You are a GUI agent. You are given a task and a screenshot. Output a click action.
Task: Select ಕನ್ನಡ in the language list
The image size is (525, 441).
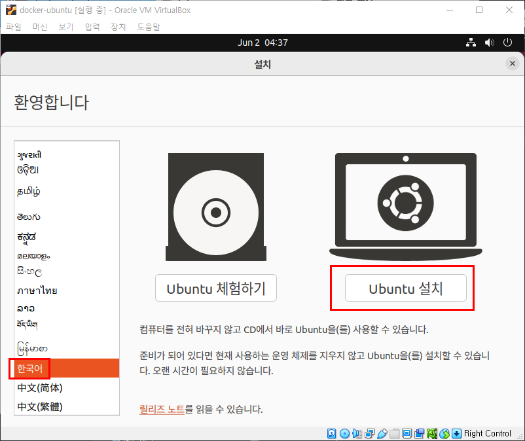click(x=67, y=238)
